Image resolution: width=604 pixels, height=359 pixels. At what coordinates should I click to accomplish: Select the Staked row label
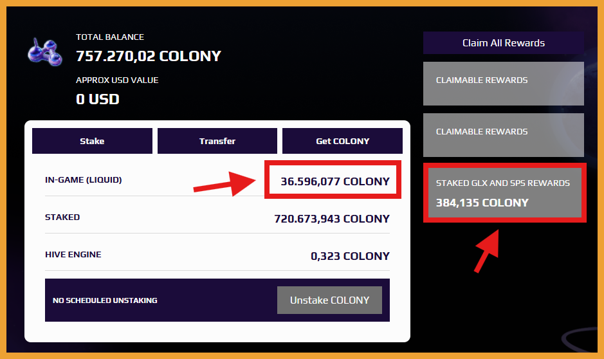click(62, 217)
